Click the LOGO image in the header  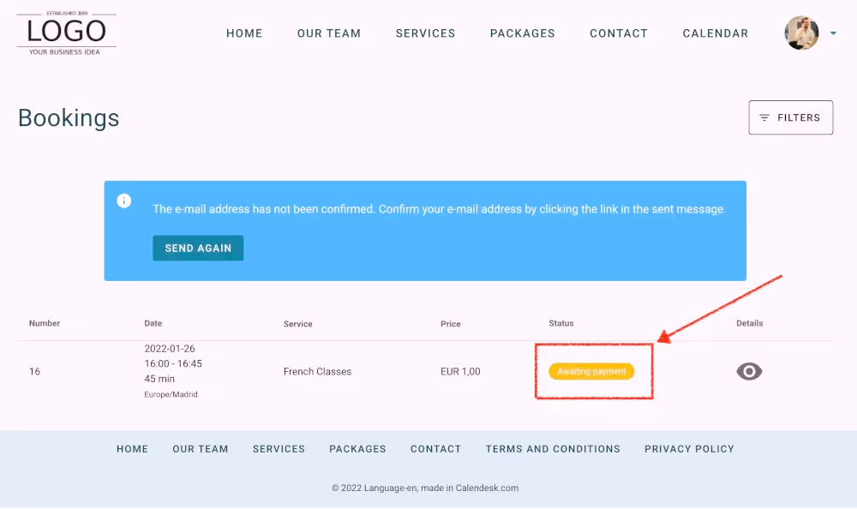pyautogui.click(x=65, y=33)
